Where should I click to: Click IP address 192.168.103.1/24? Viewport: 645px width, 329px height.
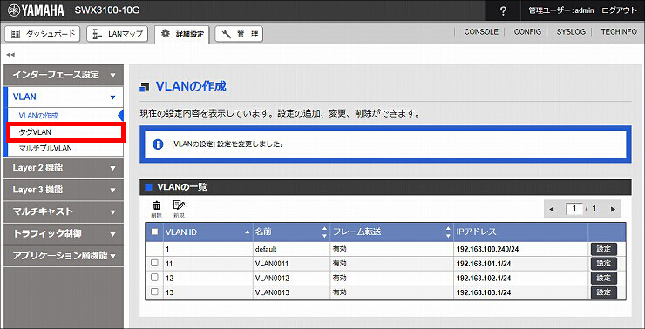click(484, 292)
